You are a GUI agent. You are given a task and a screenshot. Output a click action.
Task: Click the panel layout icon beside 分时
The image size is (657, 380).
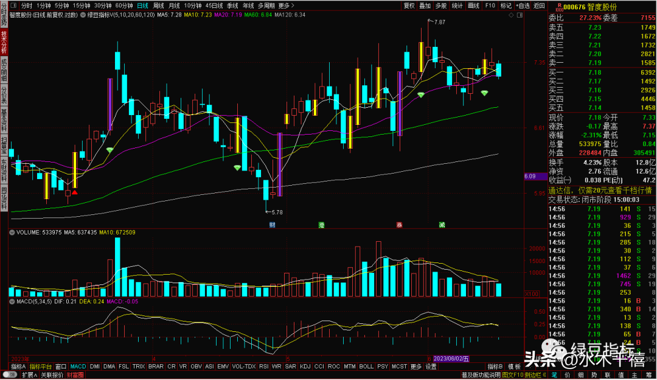[x=13, y=5]
